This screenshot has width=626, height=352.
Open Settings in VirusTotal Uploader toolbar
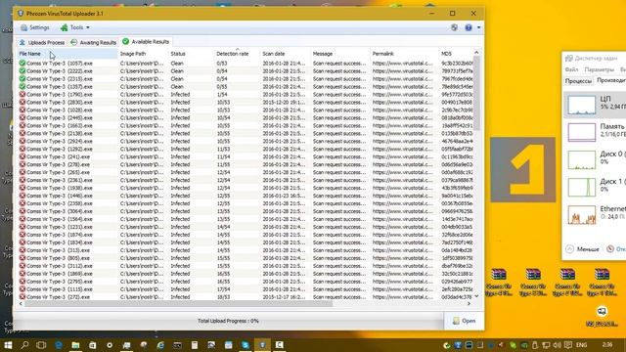35,27
